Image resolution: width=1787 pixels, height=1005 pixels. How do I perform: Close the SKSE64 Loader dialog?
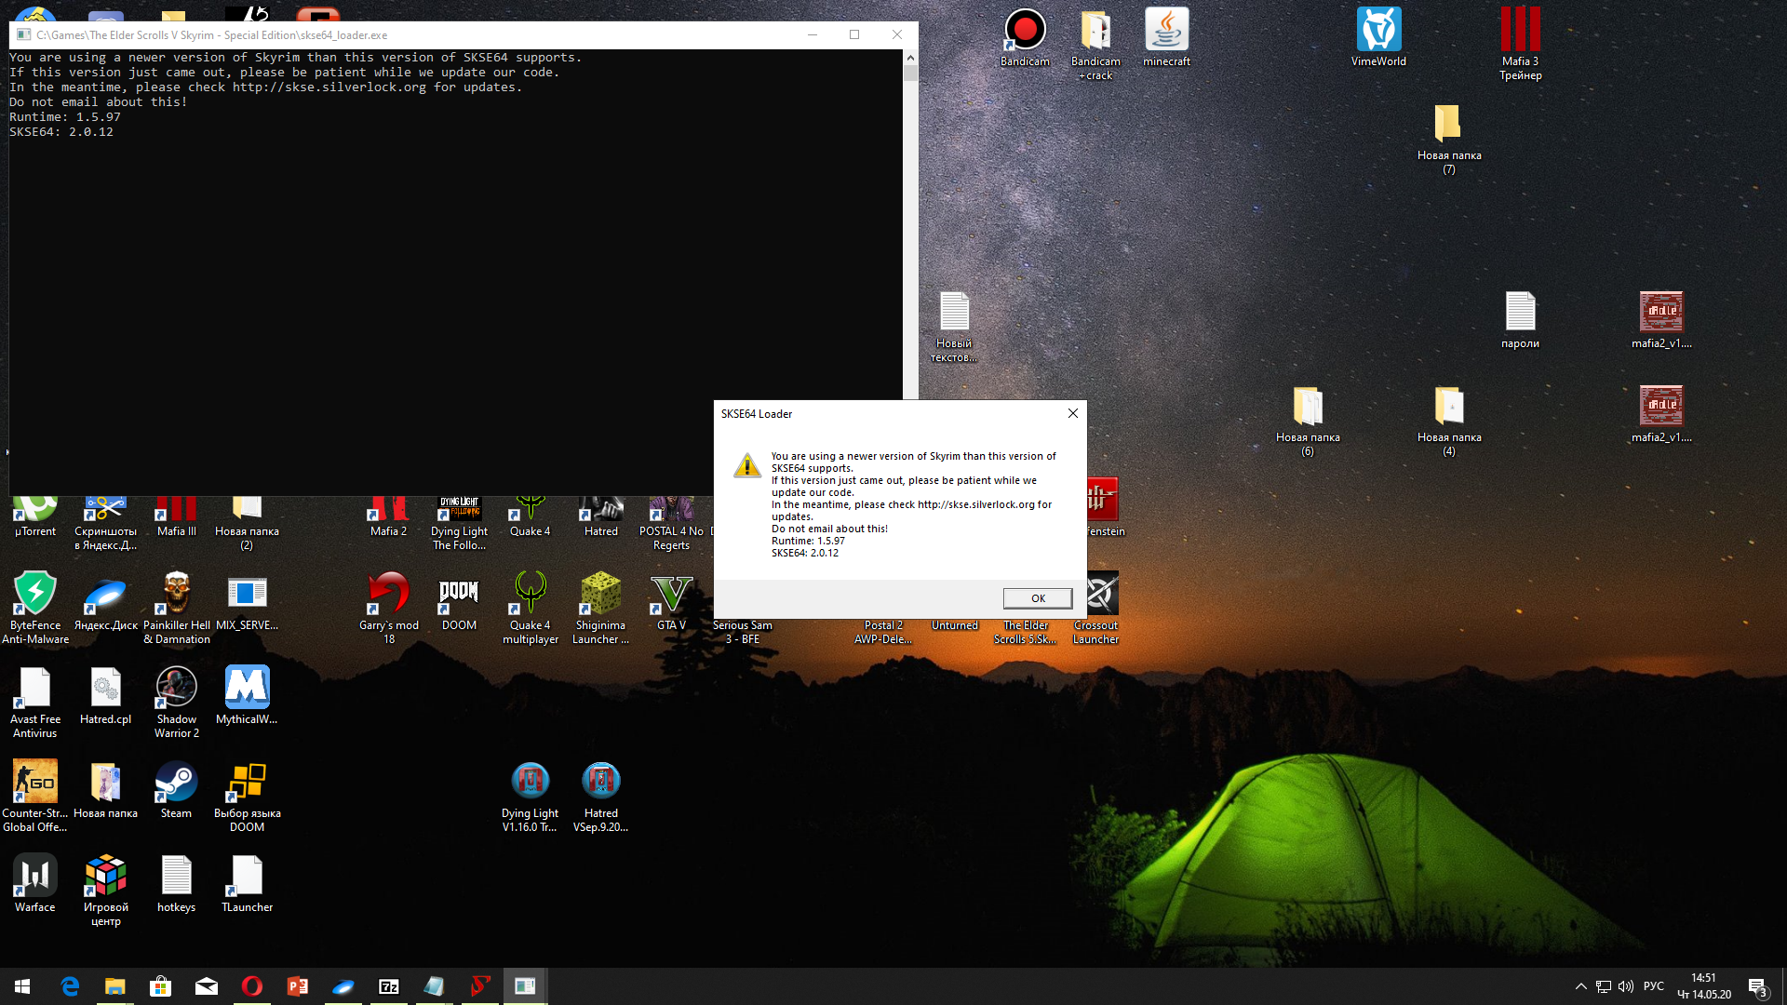coord(1072,413)
